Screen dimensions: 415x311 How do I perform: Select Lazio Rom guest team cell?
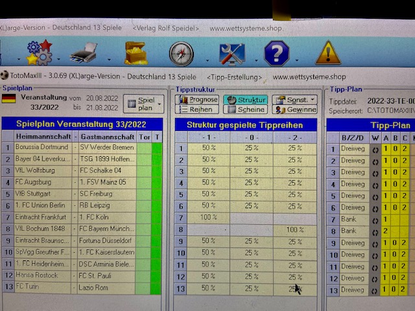pyautogui.click(x=107, y=288)
